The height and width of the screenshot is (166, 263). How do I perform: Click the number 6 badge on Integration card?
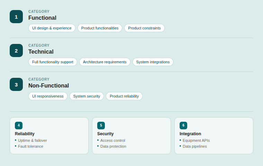coord(183,126)
